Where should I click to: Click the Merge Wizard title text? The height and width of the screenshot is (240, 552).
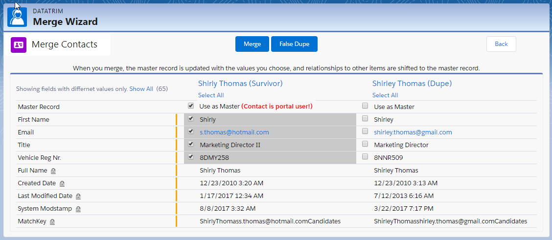click(65, 22)
